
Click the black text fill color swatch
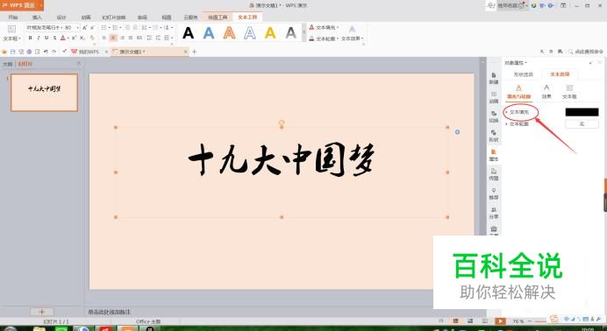tap(582, 112)
